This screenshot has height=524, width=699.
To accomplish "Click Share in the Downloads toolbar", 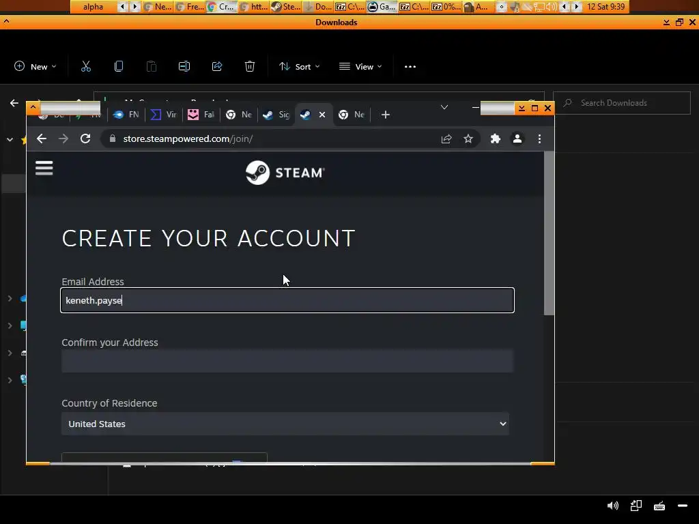I will tap(217, 66).
